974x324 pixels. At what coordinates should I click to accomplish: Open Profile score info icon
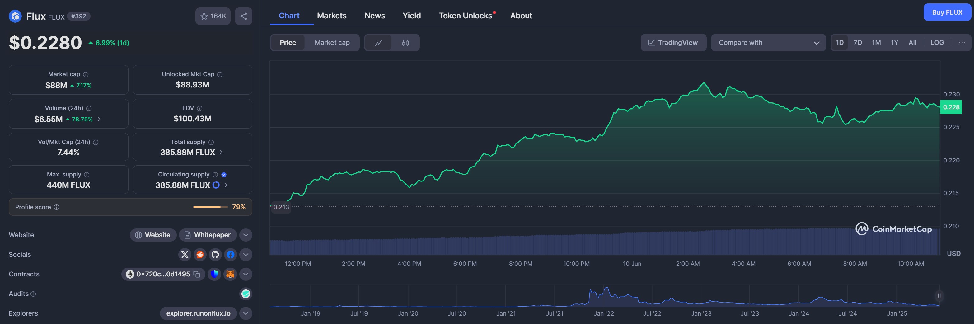[56, 207]
